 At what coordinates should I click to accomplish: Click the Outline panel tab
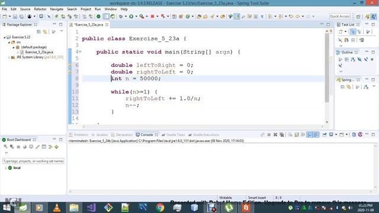pyautogui.click(x=346, y=53)
